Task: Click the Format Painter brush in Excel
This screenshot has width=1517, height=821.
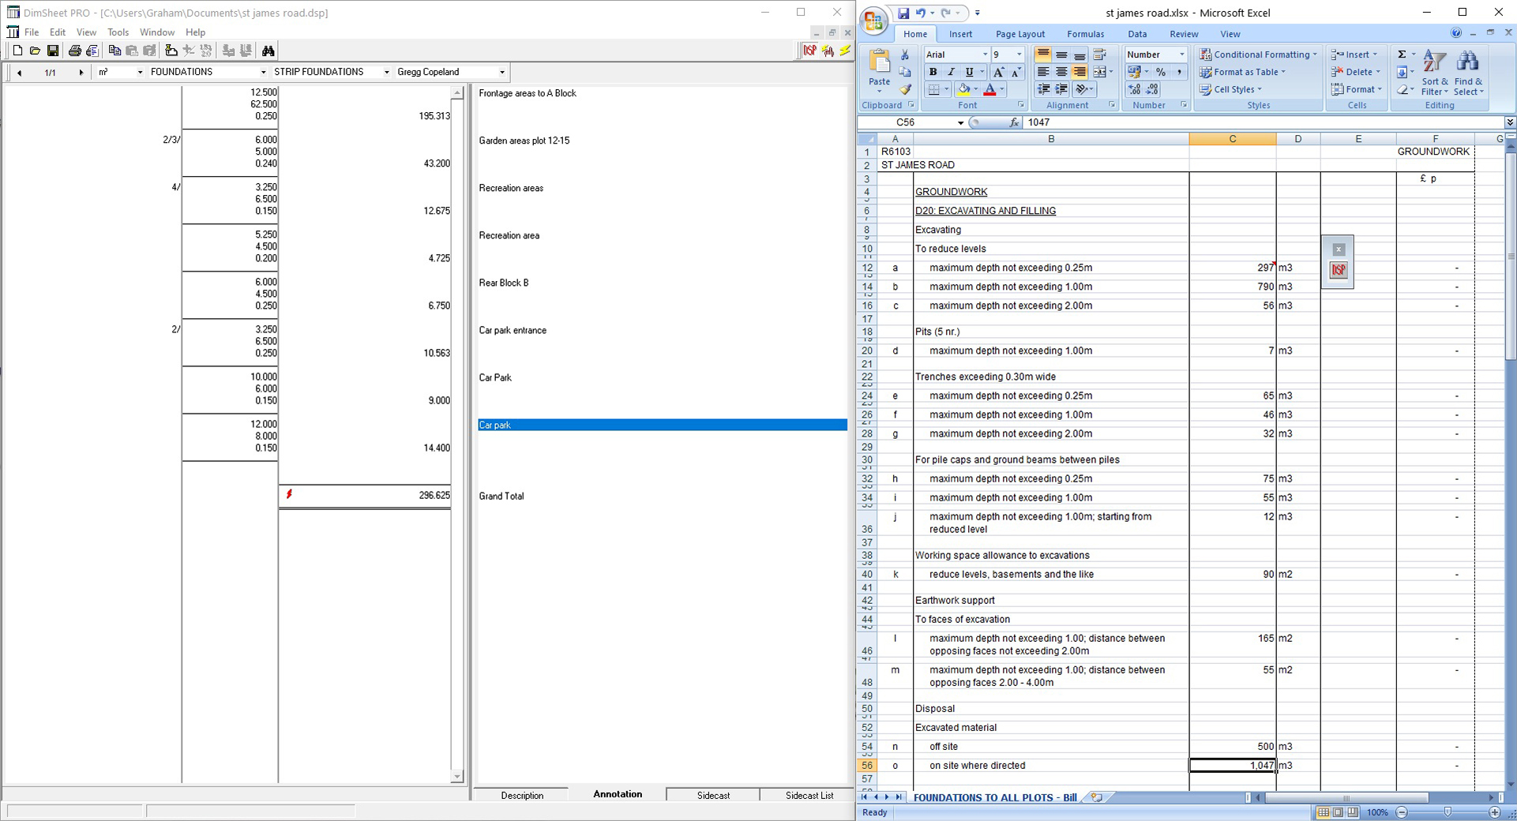Action: click(x=905, y=90)
